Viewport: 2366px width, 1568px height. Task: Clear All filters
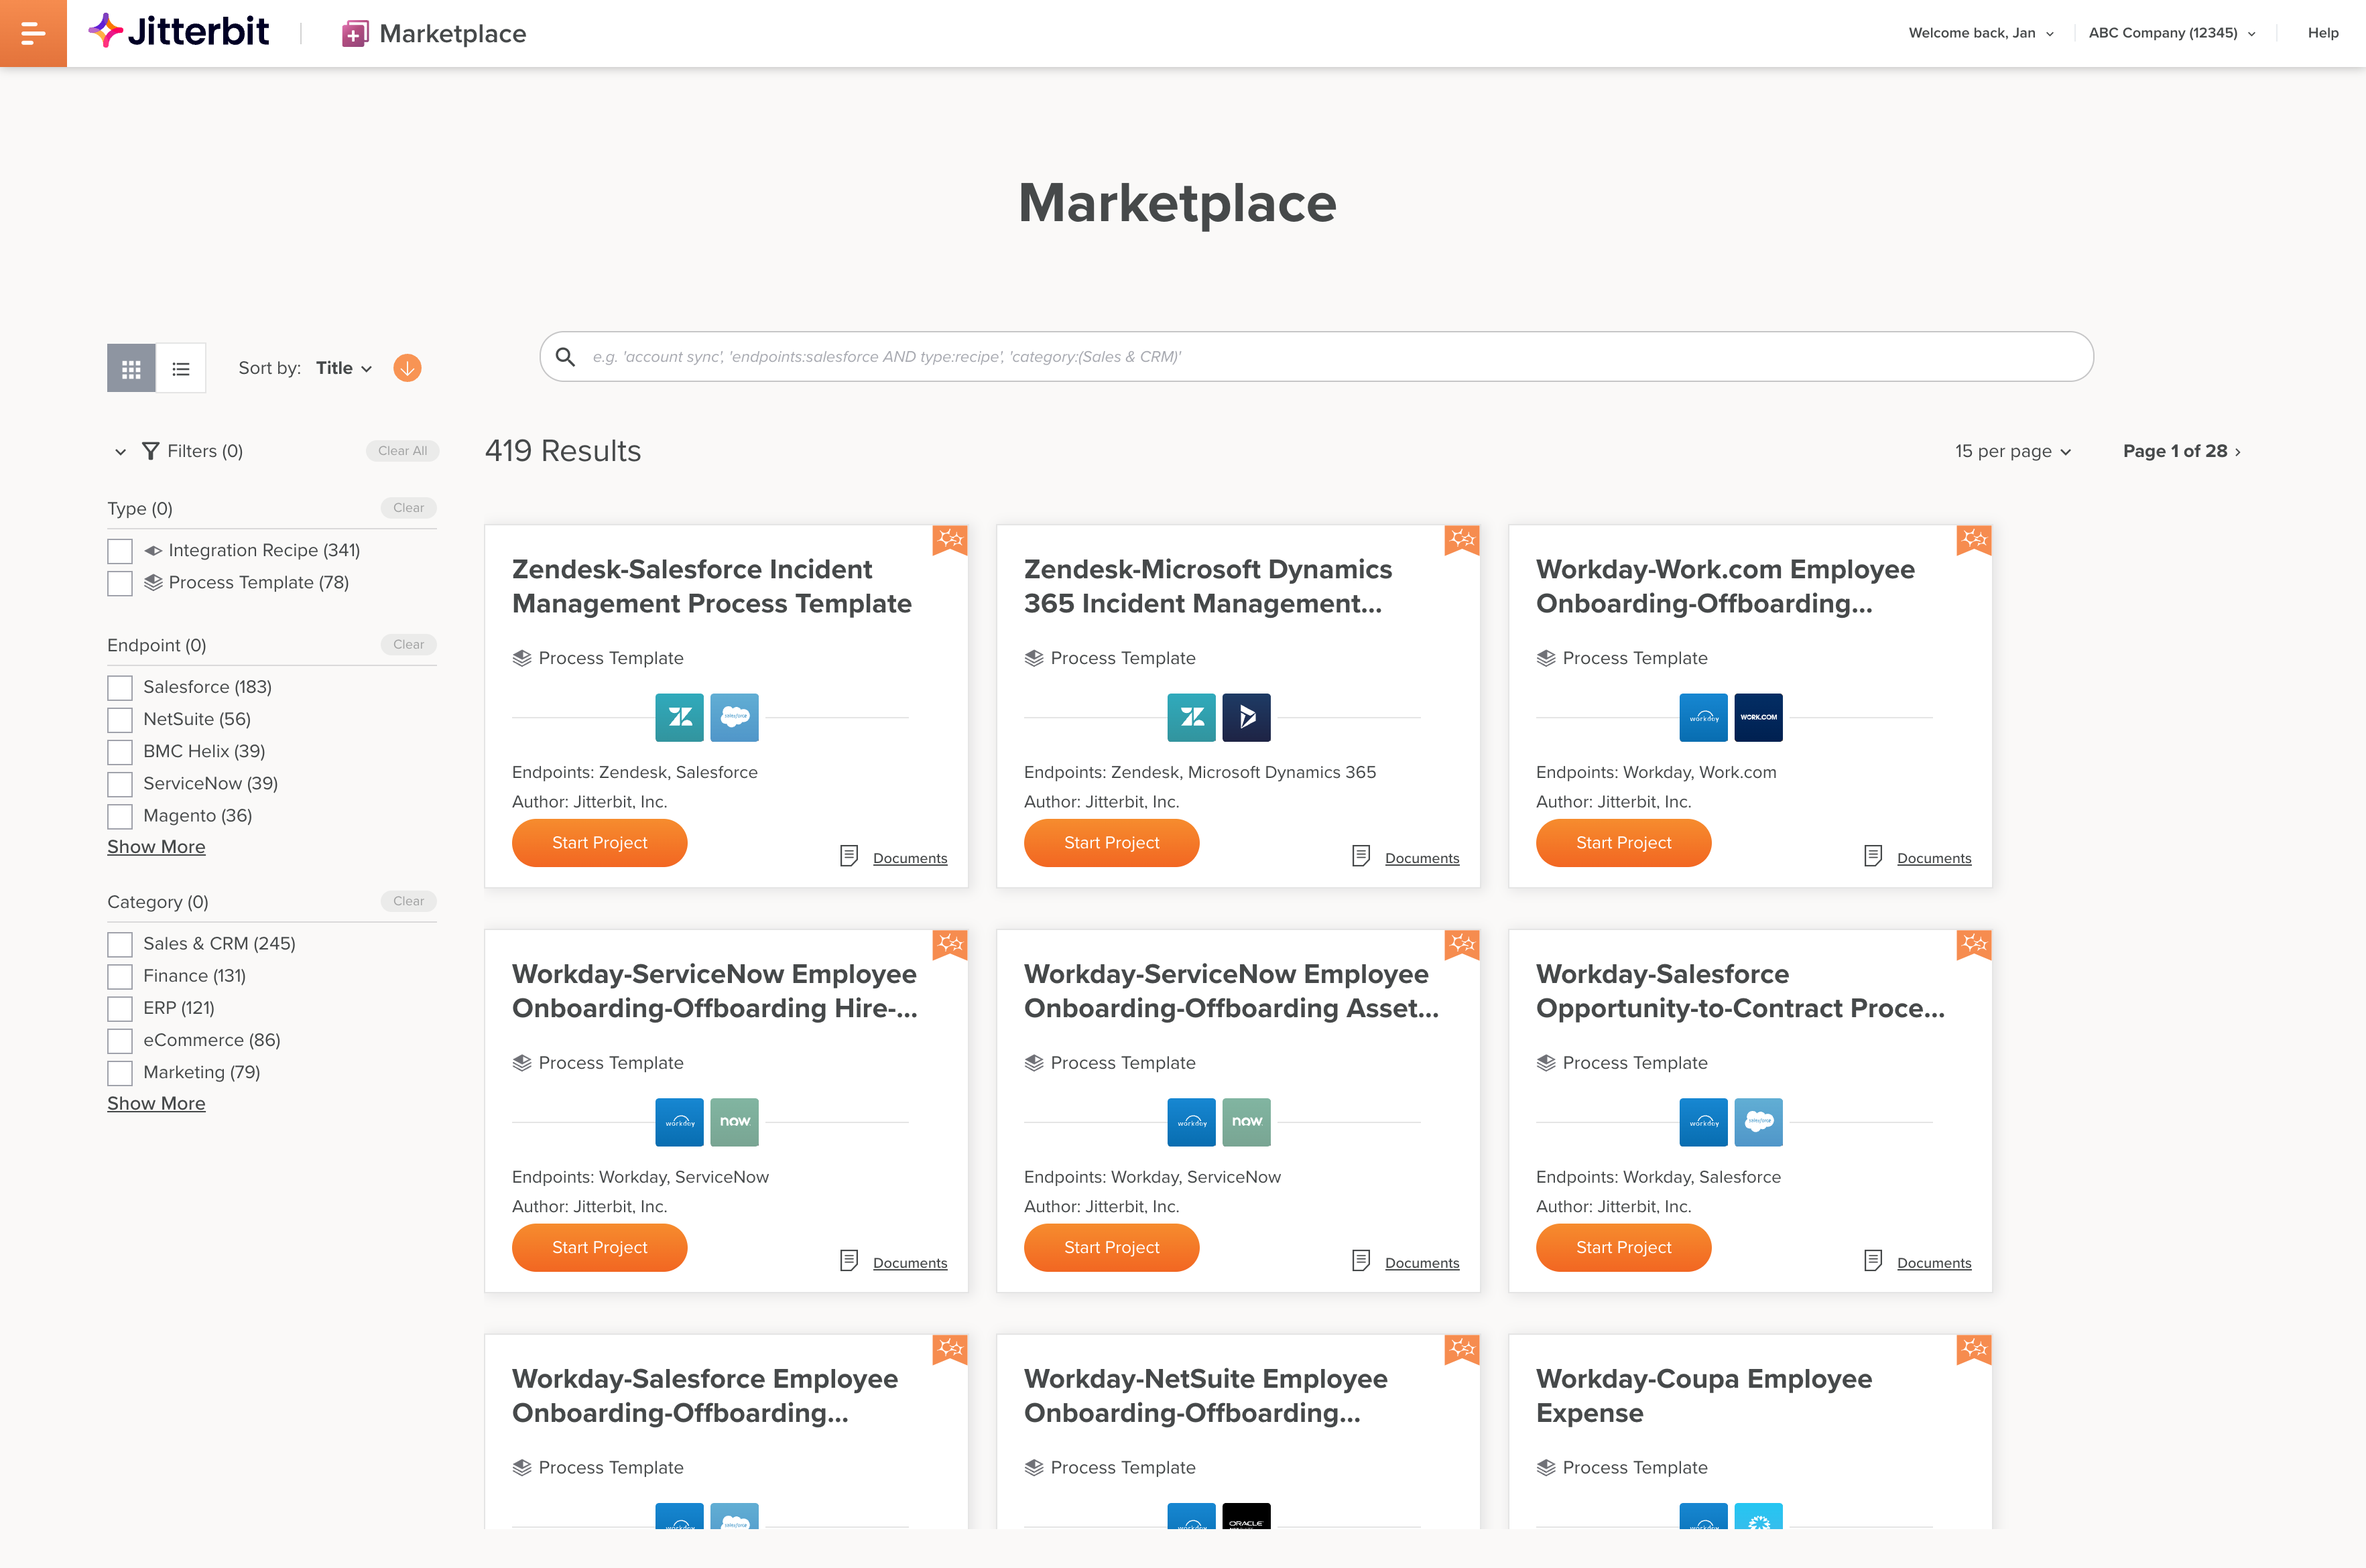coord(402,451)
